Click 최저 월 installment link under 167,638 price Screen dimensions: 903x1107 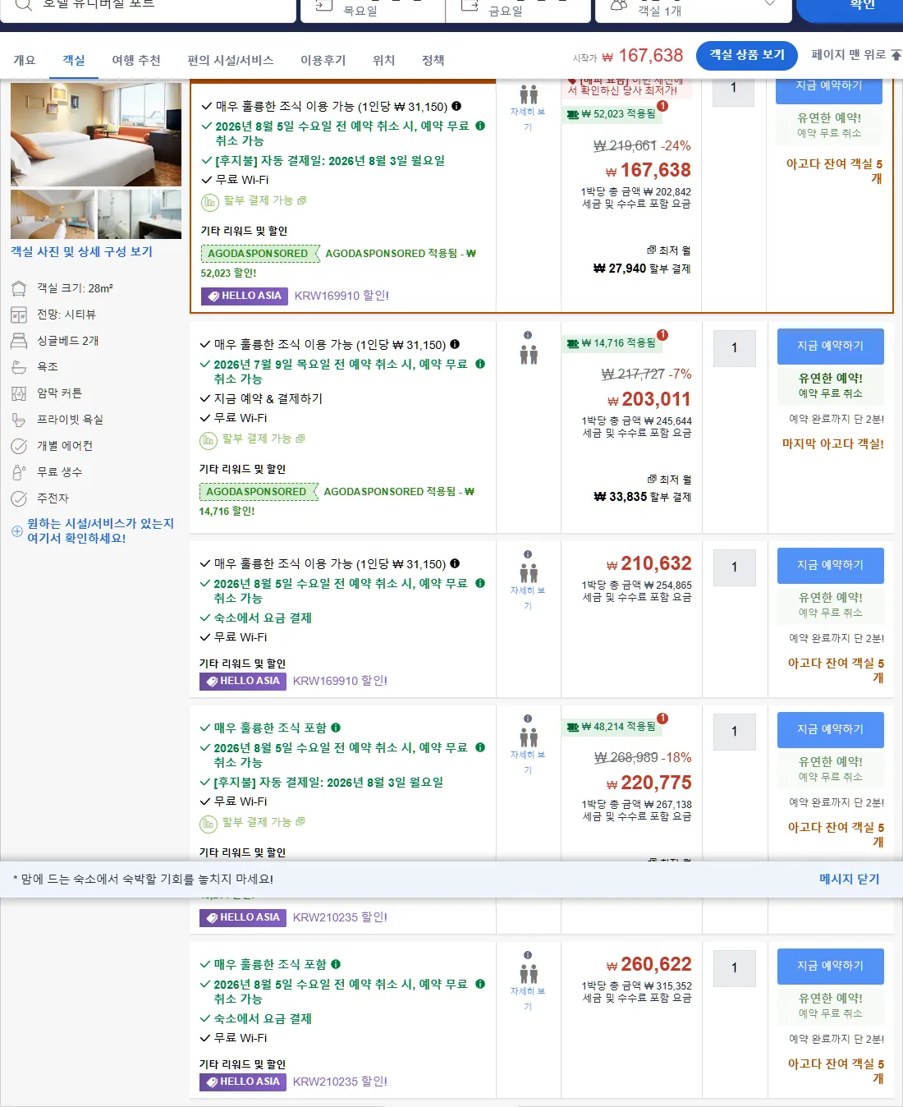click(x=669, y=250)
